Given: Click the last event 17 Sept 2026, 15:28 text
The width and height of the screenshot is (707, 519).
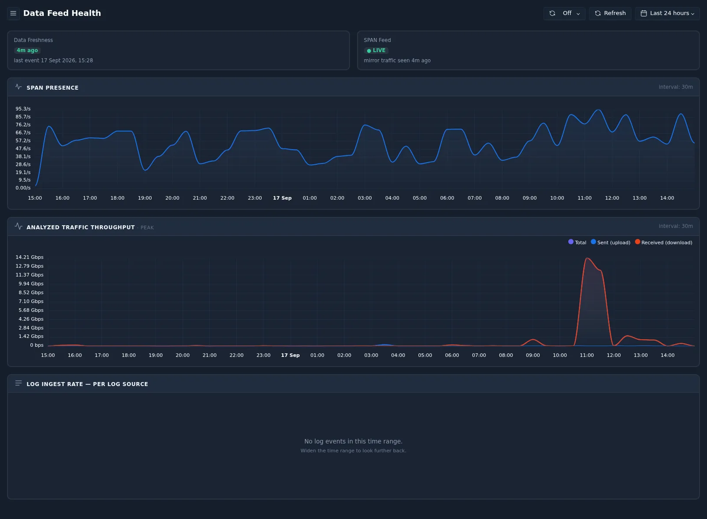Looking at the screenshot, I should pyautogui.click(x=53, y=61).
